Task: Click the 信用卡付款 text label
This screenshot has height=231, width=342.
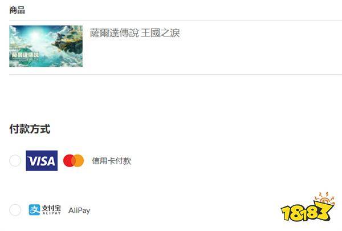Action: [x=112, y=161]
